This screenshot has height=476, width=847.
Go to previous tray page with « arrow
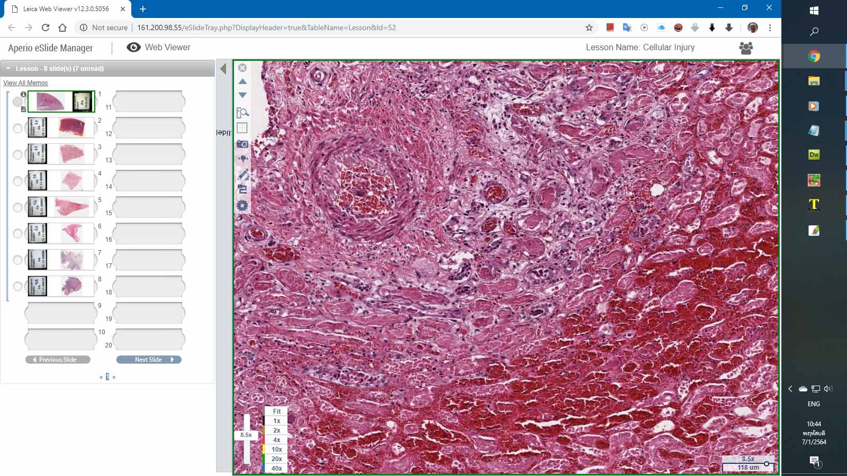click(101, 377)
